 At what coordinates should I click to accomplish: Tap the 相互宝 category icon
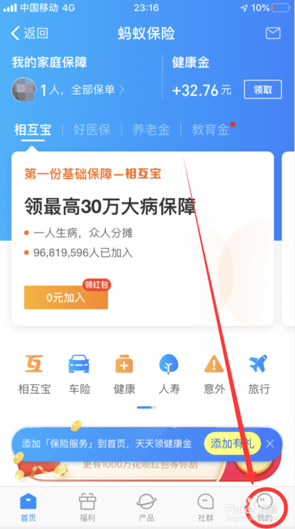coord(34,364)
